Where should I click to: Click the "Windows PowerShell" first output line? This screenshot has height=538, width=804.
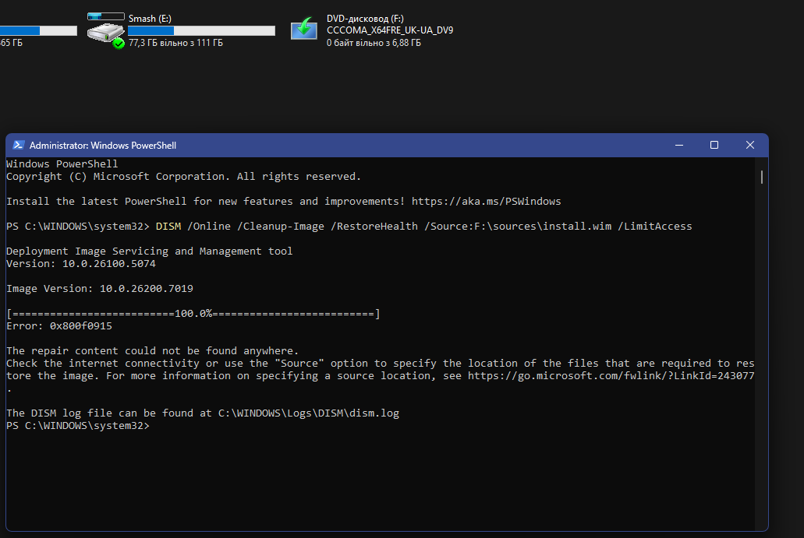(x=62, y=164)
